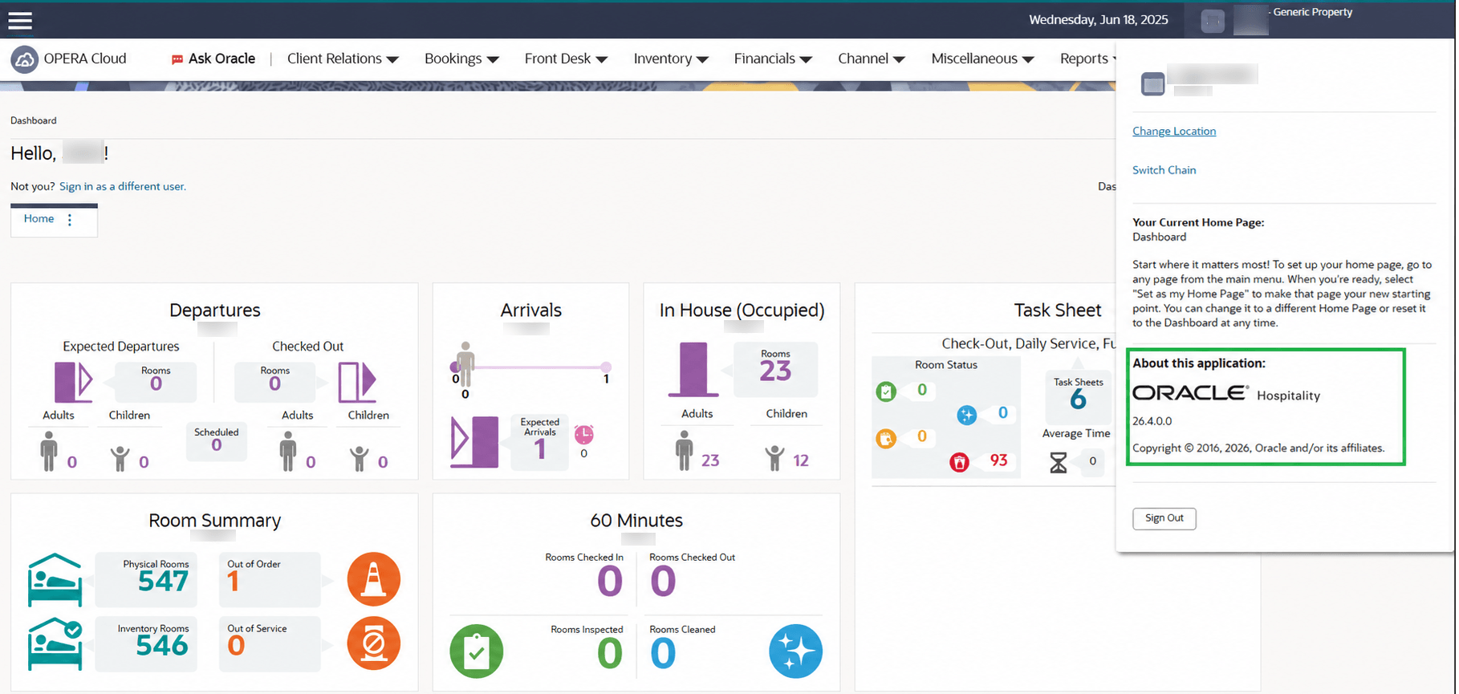Image resolution: width=1459 pixels, height=694 pixels.
Task: Click the Ask Oracle chat icon
Action: click(x=177, y=59)
